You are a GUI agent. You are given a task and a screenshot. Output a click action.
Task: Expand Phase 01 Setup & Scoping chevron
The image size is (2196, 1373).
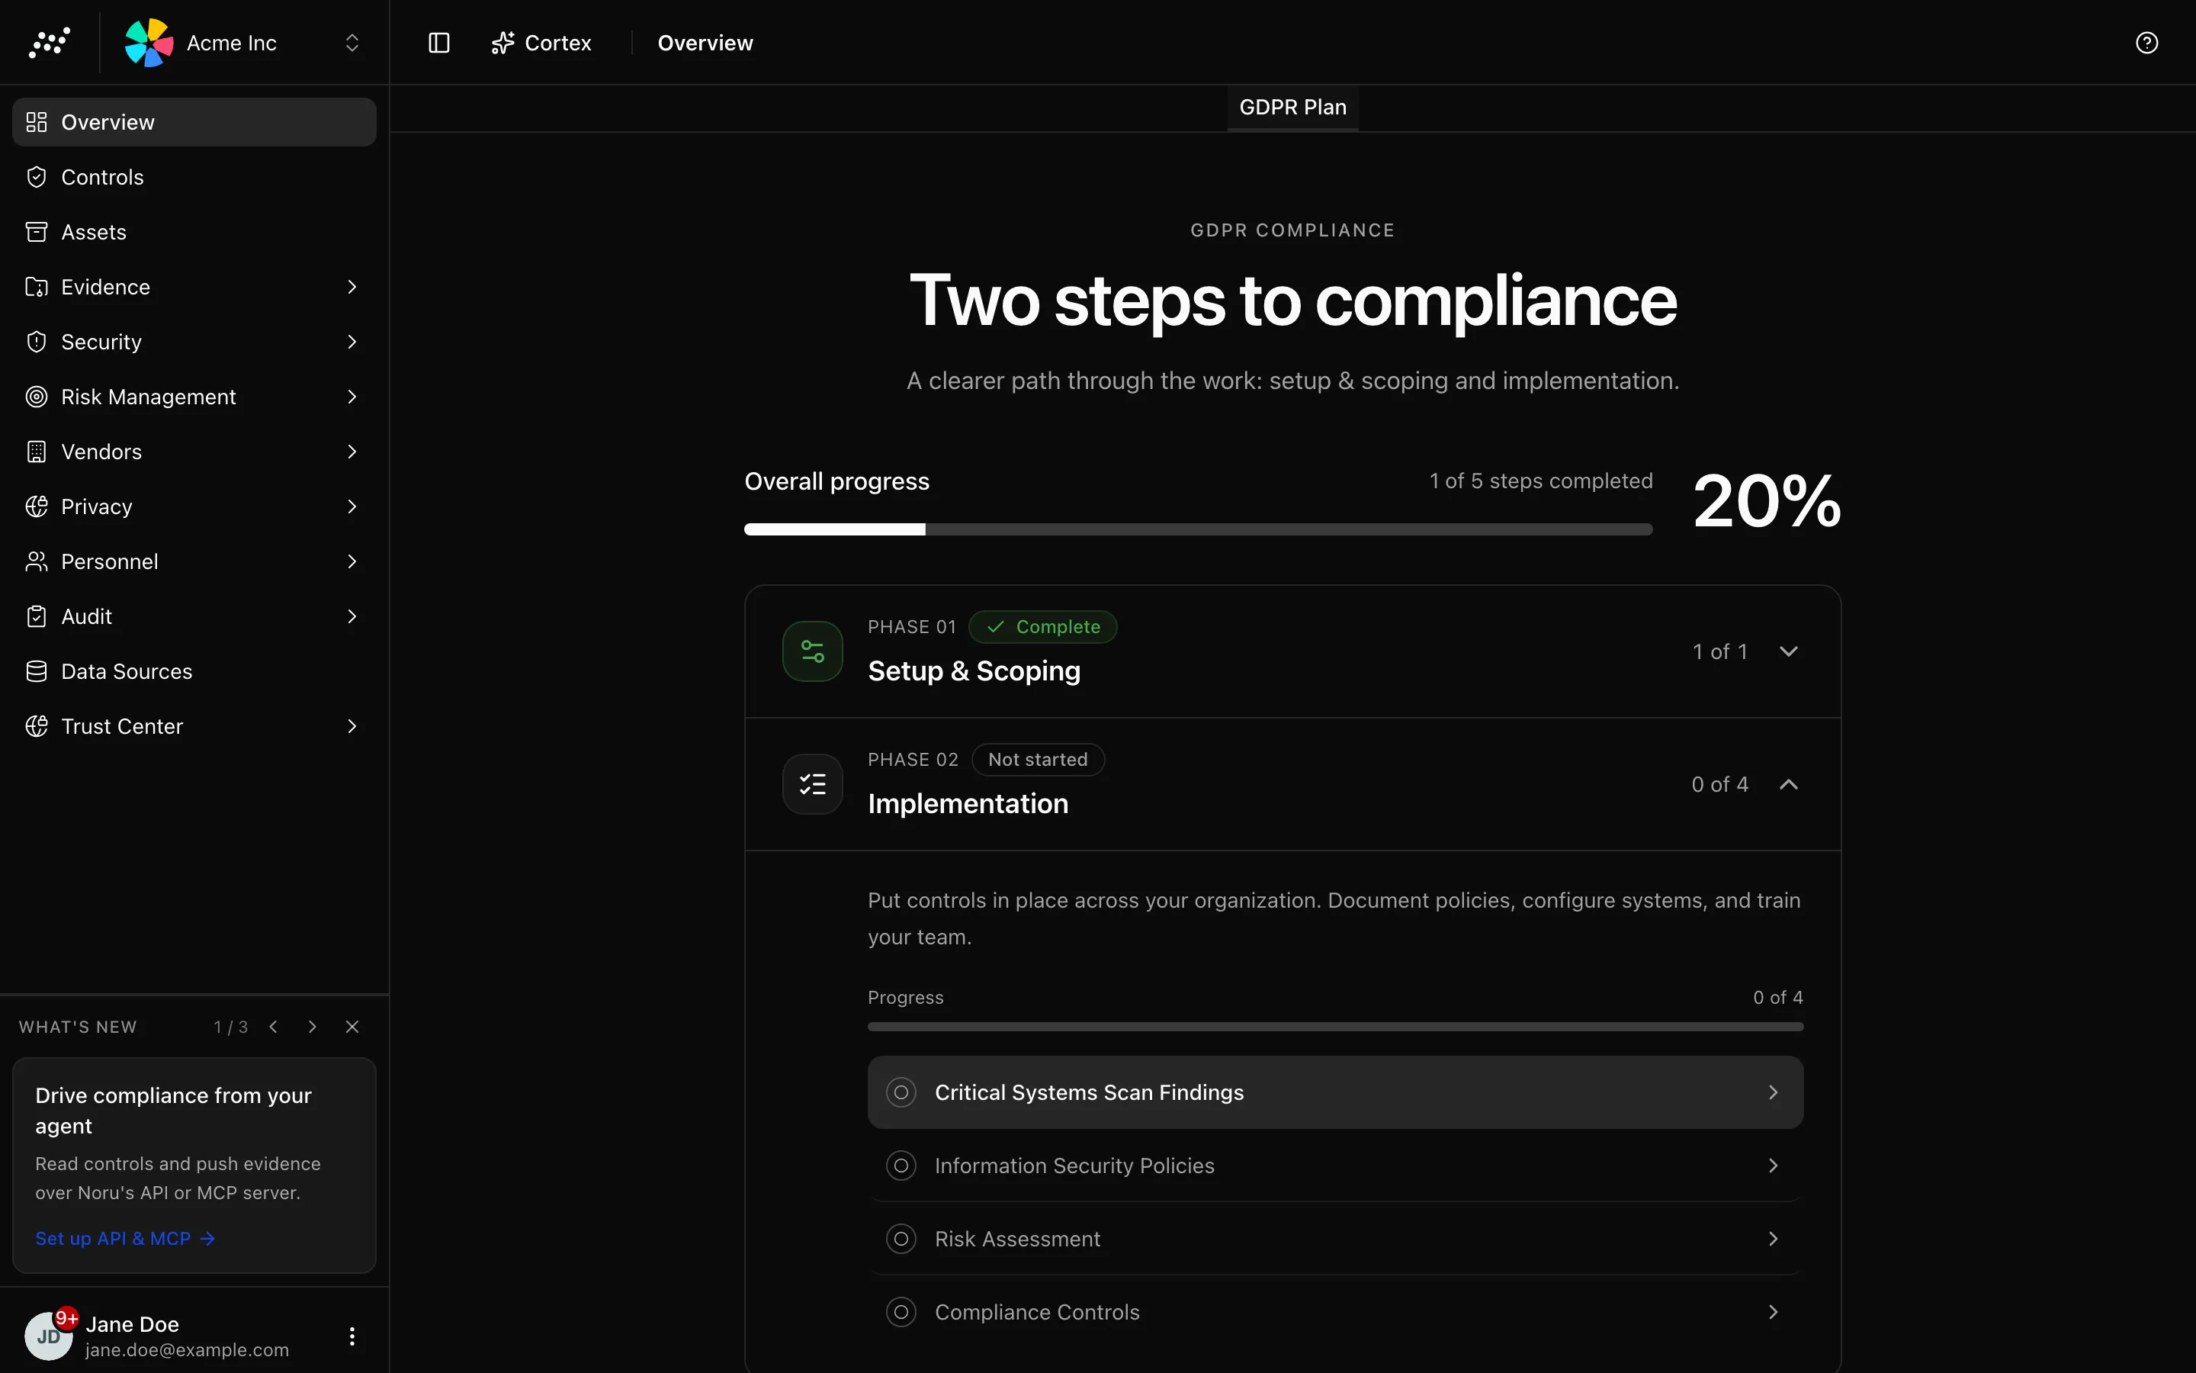1789,651
